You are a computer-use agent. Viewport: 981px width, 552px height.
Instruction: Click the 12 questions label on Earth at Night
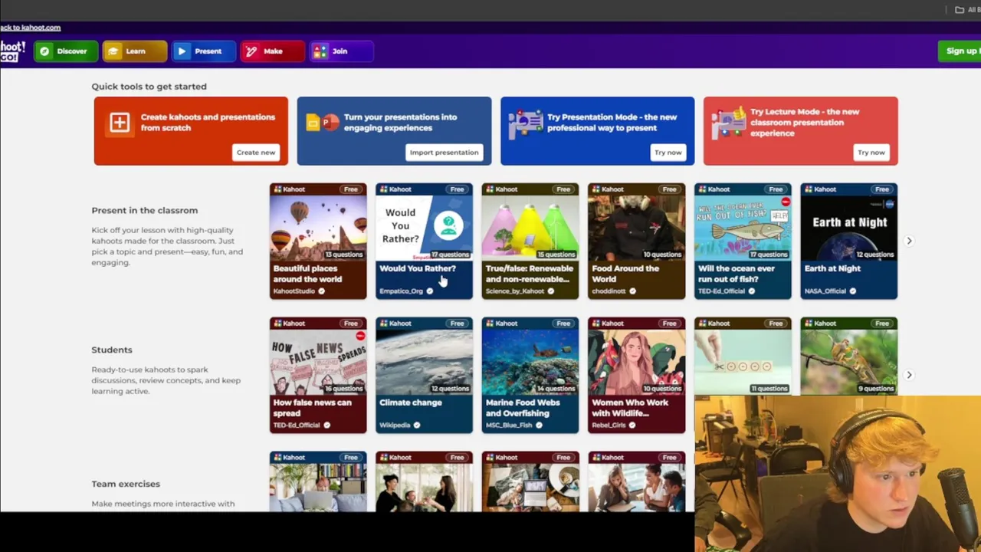tap(874, 255)
